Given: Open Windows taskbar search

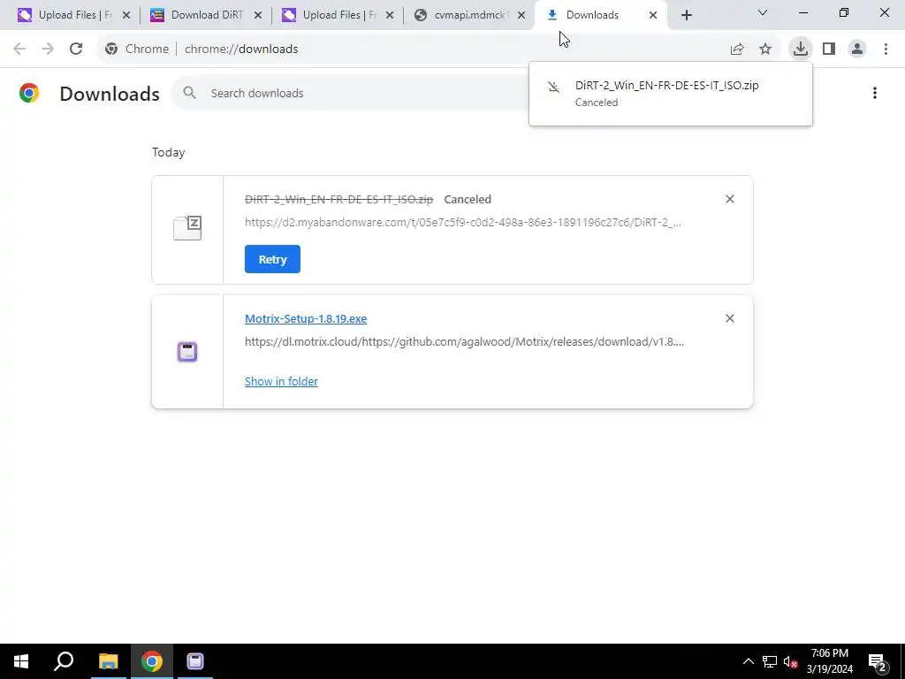Looking at the screenshot, I should 64,661.
